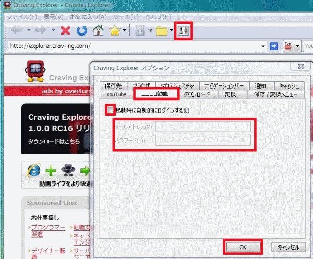Image resolution: width=313 pixels, height=259 pixels.
Task: Confirm options with the OK button
Action: pos(243,247)
